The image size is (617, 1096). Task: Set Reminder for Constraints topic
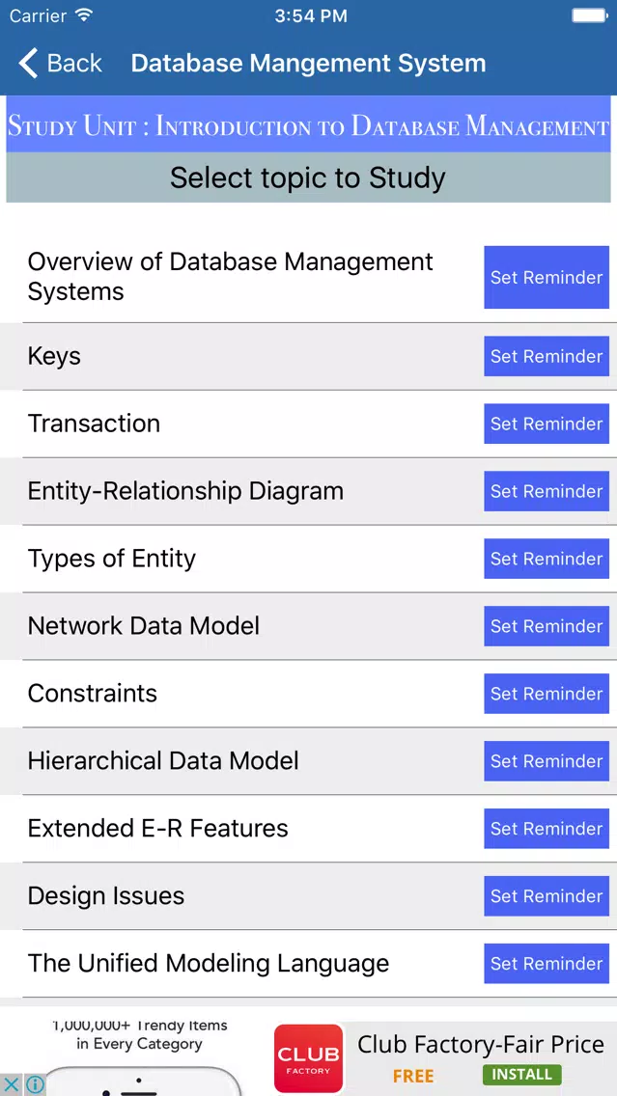547,694
